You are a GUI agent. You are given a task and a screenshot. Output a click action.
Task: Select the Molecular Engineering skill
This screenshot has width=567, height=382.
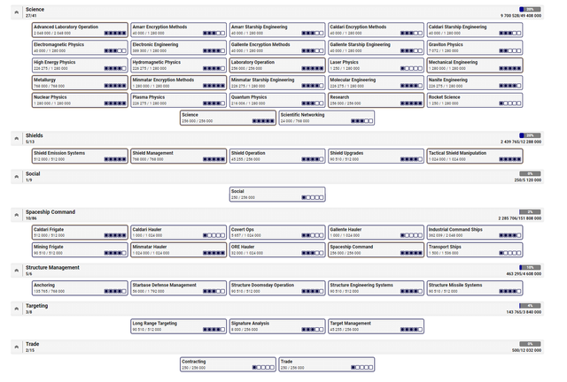pos(376,83)
